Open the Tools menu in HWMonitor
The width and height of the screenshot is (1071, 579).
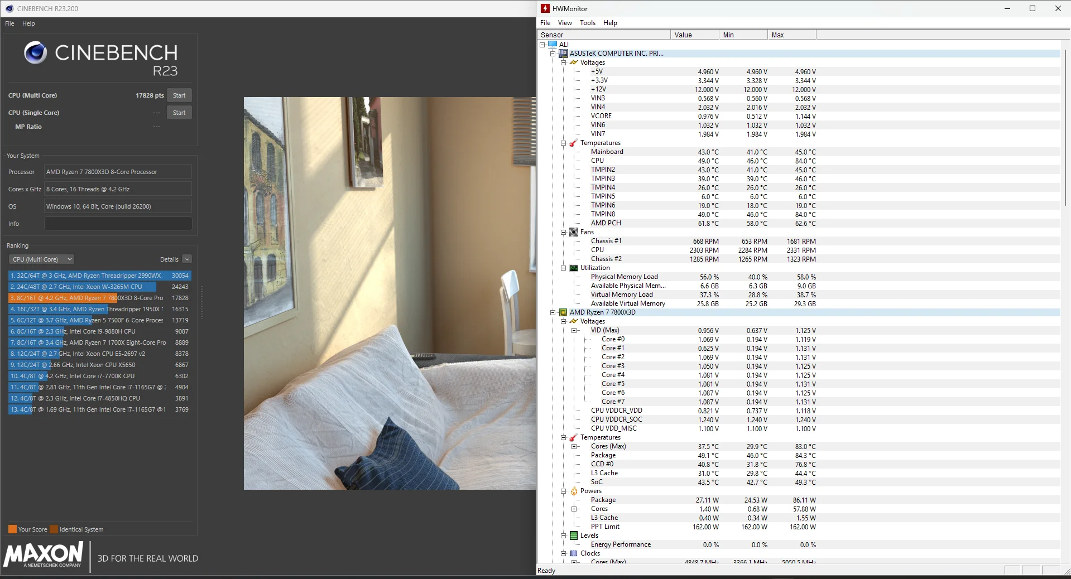(x=588, y=23)
